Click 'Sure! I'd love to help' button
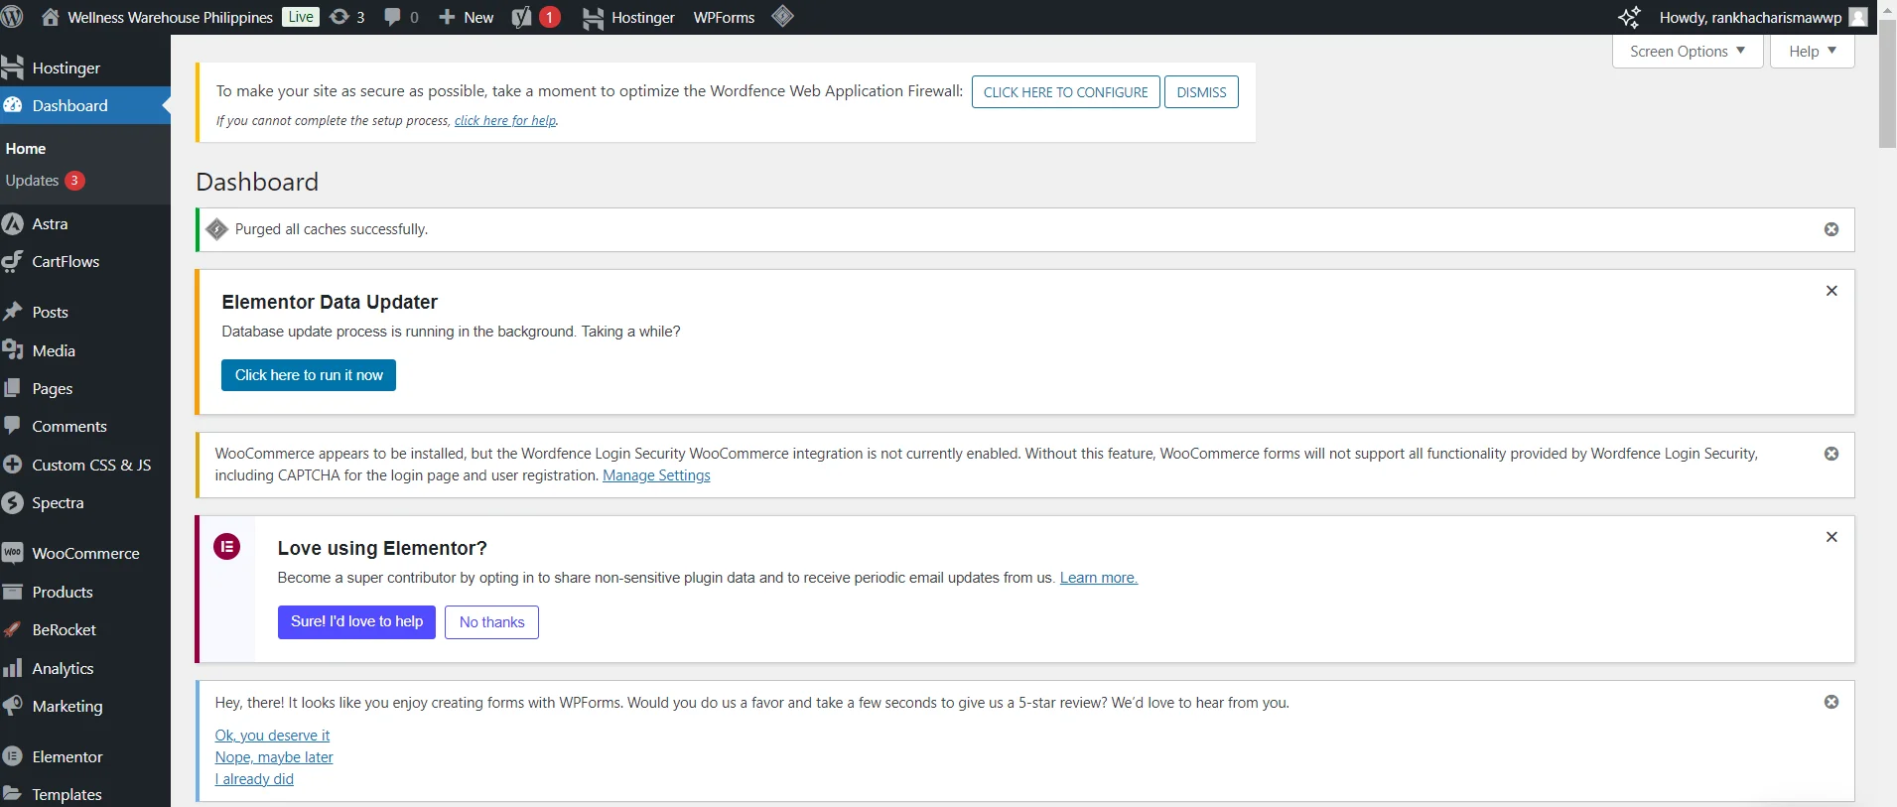1897x807 pixels. (356, 622)
